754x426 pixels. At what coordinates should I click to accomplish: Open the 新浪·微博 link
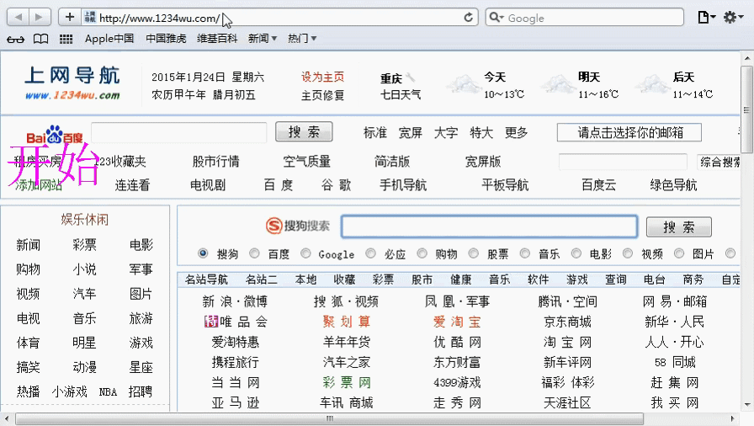point(235,301)
